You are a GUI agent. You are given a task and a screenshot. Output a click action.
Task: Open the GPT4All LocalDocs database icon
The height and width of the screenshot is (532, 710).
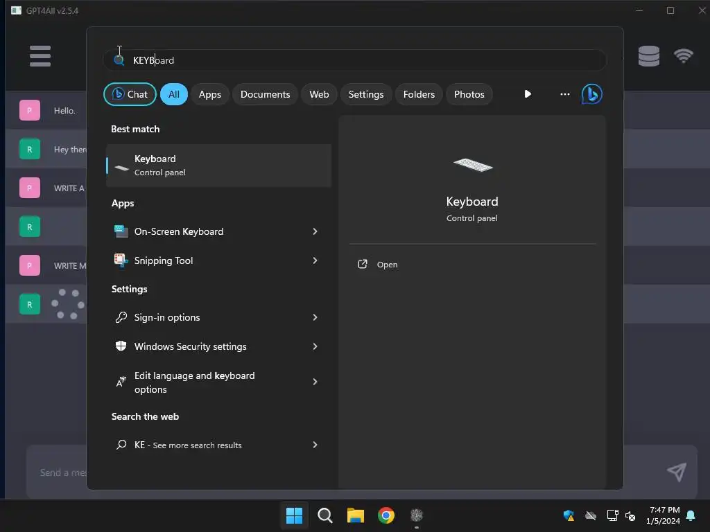(648, 56)
